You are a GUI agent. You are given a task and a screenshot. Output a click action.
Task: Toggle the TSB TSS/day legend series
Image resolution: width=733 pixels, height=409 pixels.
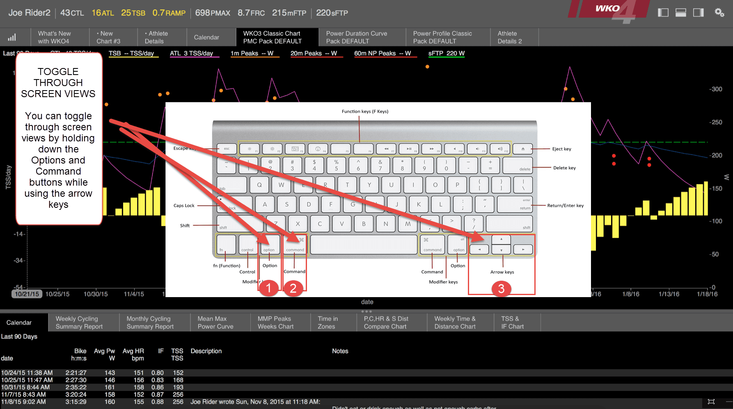coord(133,54)
